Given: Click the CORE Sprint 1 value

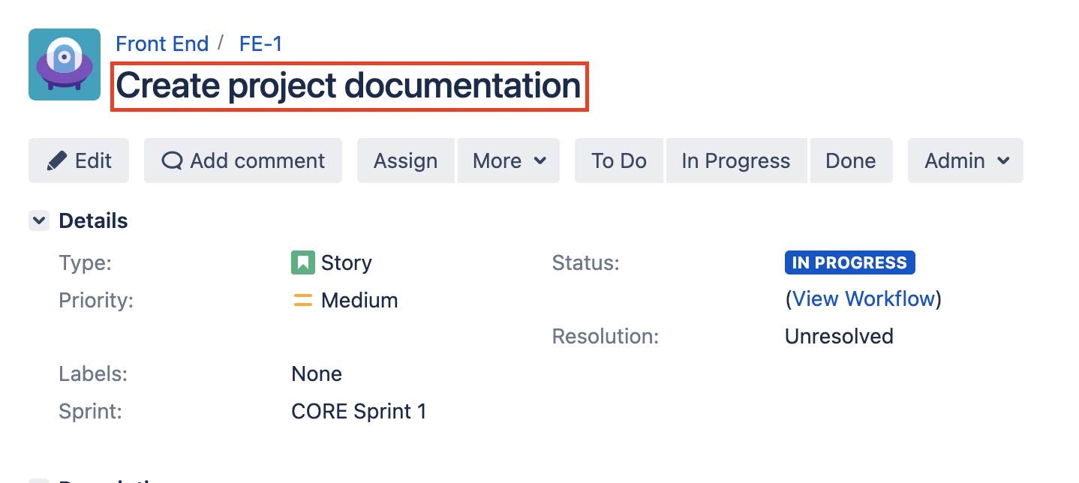Looking at the screenshot, I should click(359, 412).
